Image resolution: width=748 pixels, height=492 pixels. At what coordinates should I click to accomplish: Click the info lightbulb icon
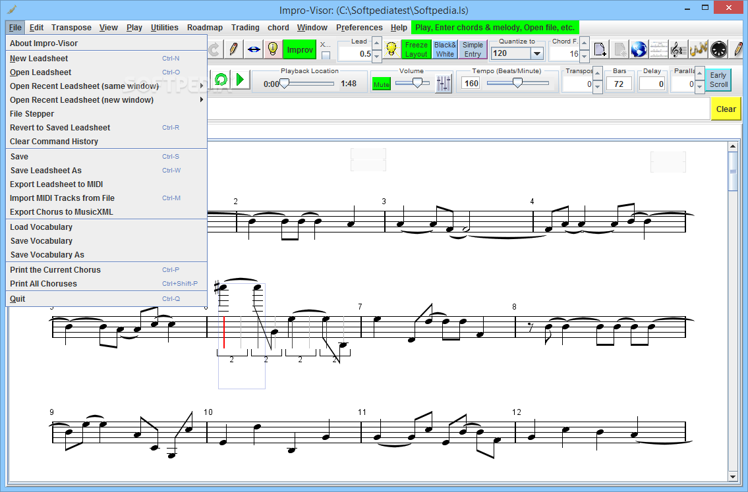(273, 49)
